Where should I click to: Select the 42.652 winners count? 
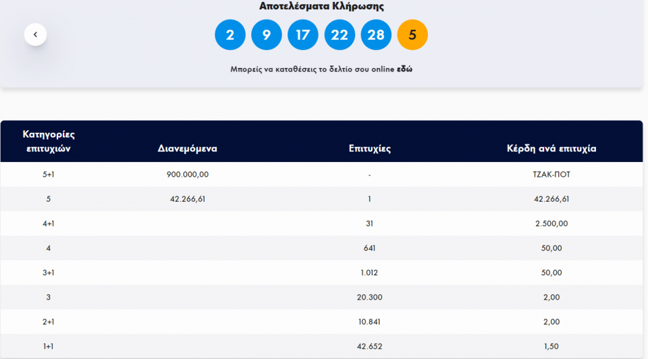(x=370, y=346)
